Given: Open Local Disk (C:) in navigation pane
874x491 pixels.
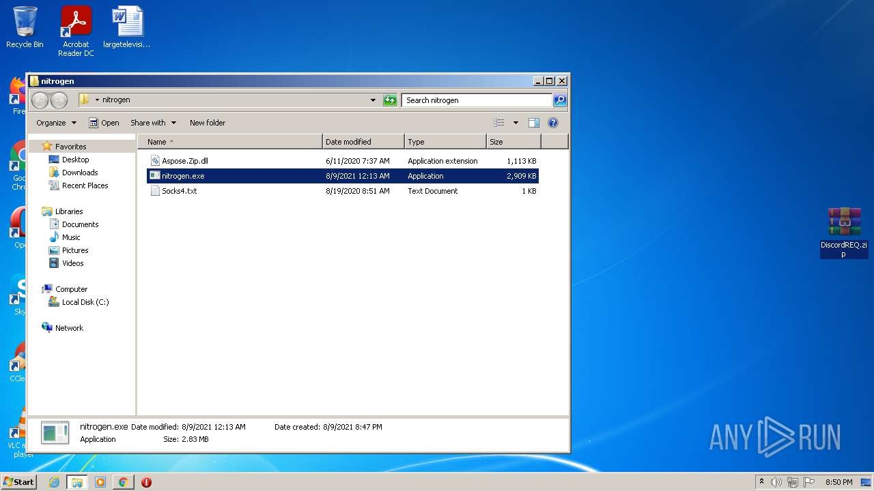Looking at the screenshot, I should click(x=85, y=302).
